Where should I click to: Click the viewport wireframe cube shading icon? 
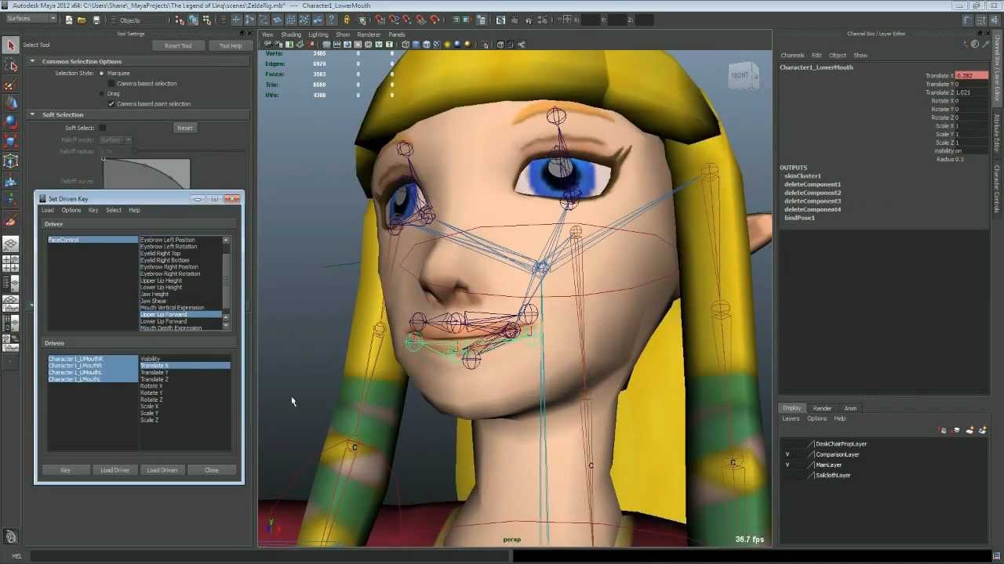[406, 45]
